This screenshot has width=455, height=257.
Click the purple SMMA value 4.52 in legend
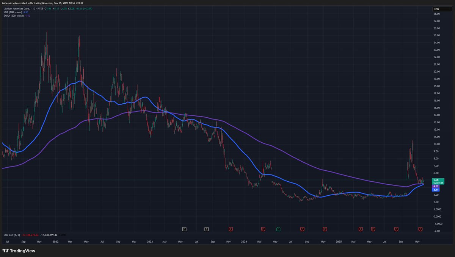pos(28,16)
